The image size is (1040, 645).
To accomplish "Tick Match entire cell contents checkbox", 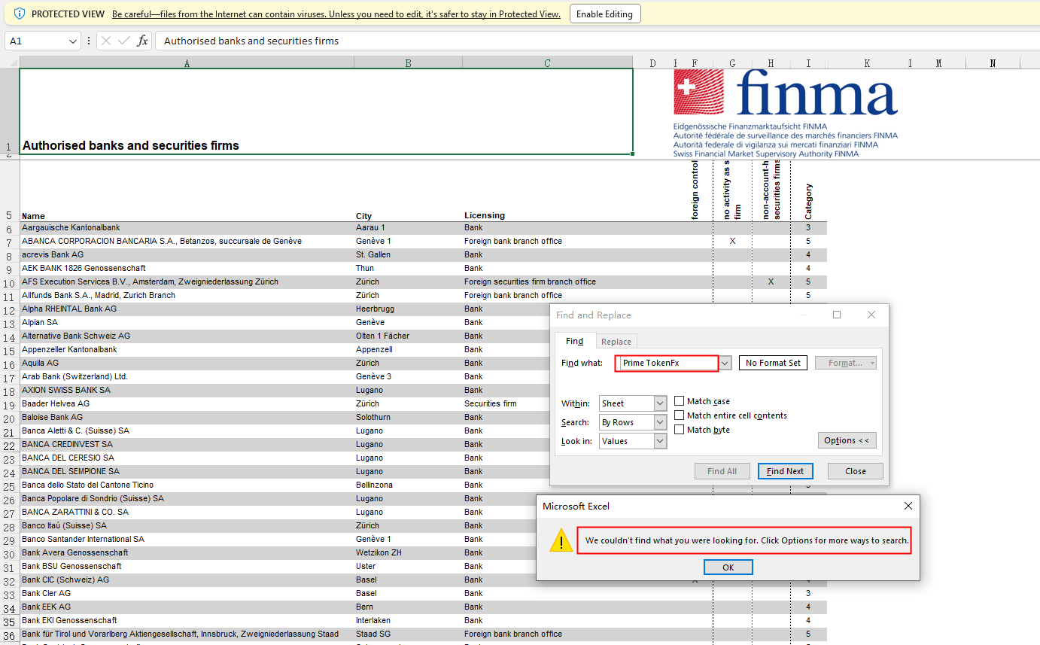I will pyautogui.click(x=680, y=415).
